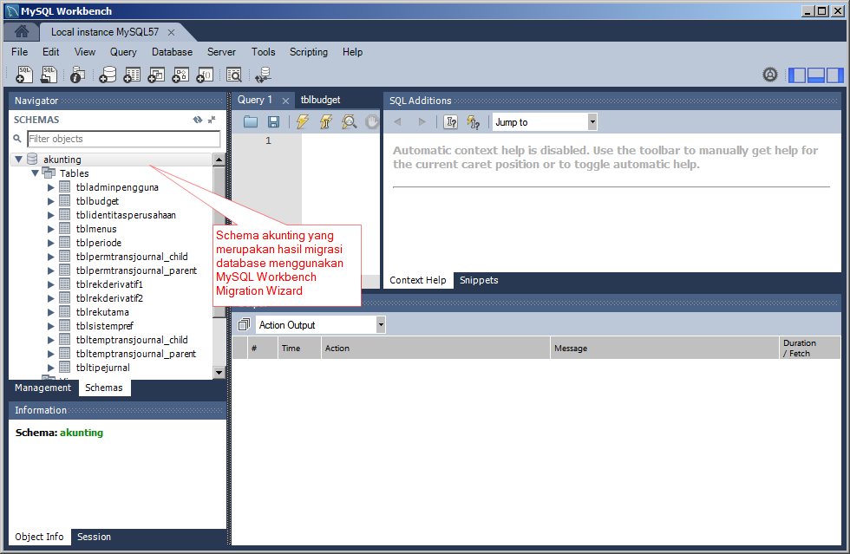
Task: Select the tbltemptransjournal_parent table
Action: tap(136, 354)
